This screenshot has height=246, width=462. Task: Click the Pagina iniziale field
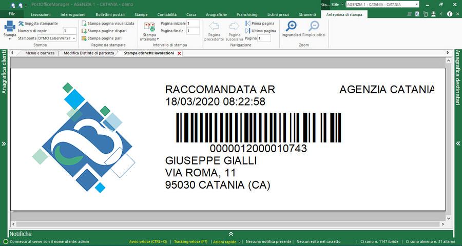194,23
